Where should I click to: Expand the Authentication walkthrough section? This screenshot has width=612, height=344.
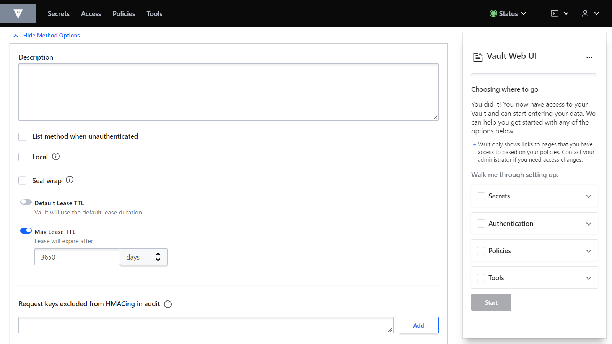pyautogui.click(x=588, y=224)
